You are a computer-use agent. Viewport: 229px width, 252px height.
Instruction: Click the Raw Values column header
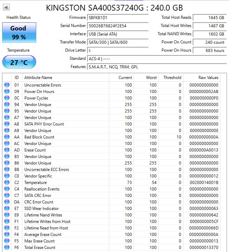(202, 78)
